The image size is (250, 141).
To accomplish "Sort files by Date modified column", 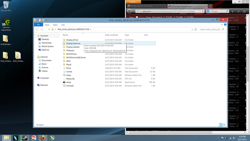I will click(x=114, y=35).
